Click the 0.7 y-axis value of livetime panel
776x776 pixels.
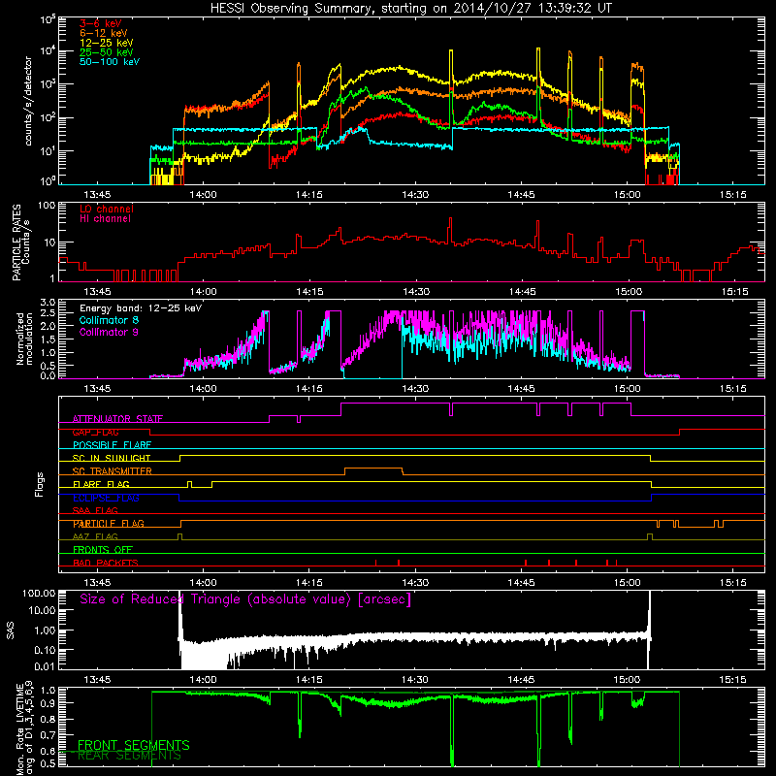click(x=48, y=735)
